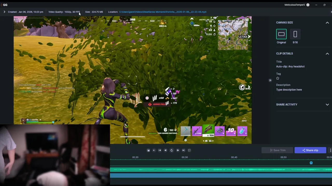
Task: Seek timeline to the 00:40 mark
Action: coord(234,157)
